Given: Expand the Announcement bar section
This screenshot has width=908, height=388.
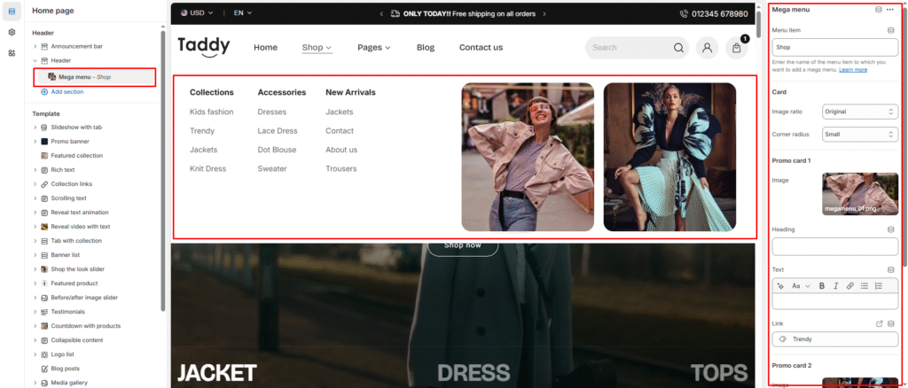Looking at the screenshot, I should point(35,46).
